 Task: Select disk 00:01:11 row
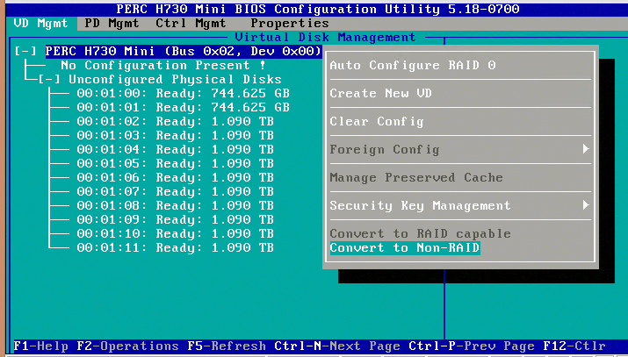tap(175, 247)
